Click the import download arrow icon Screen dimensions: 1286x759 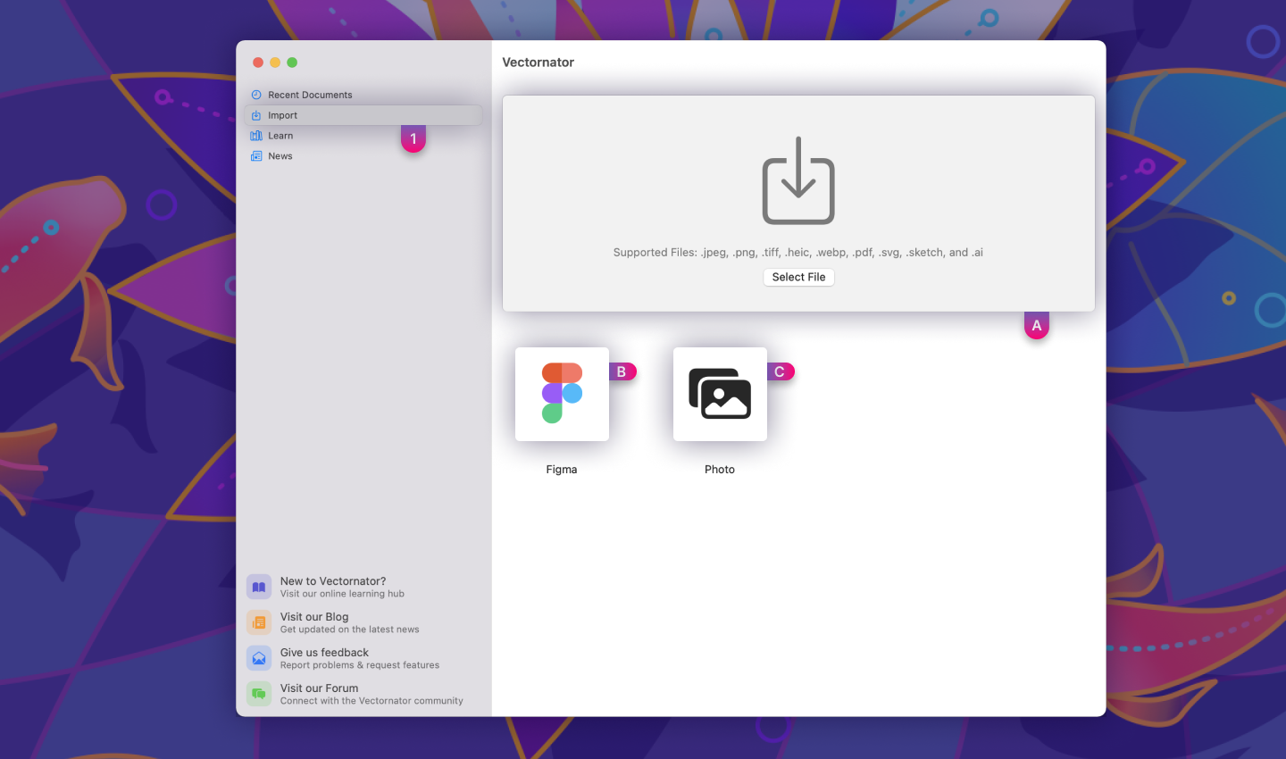click(798, 180)
